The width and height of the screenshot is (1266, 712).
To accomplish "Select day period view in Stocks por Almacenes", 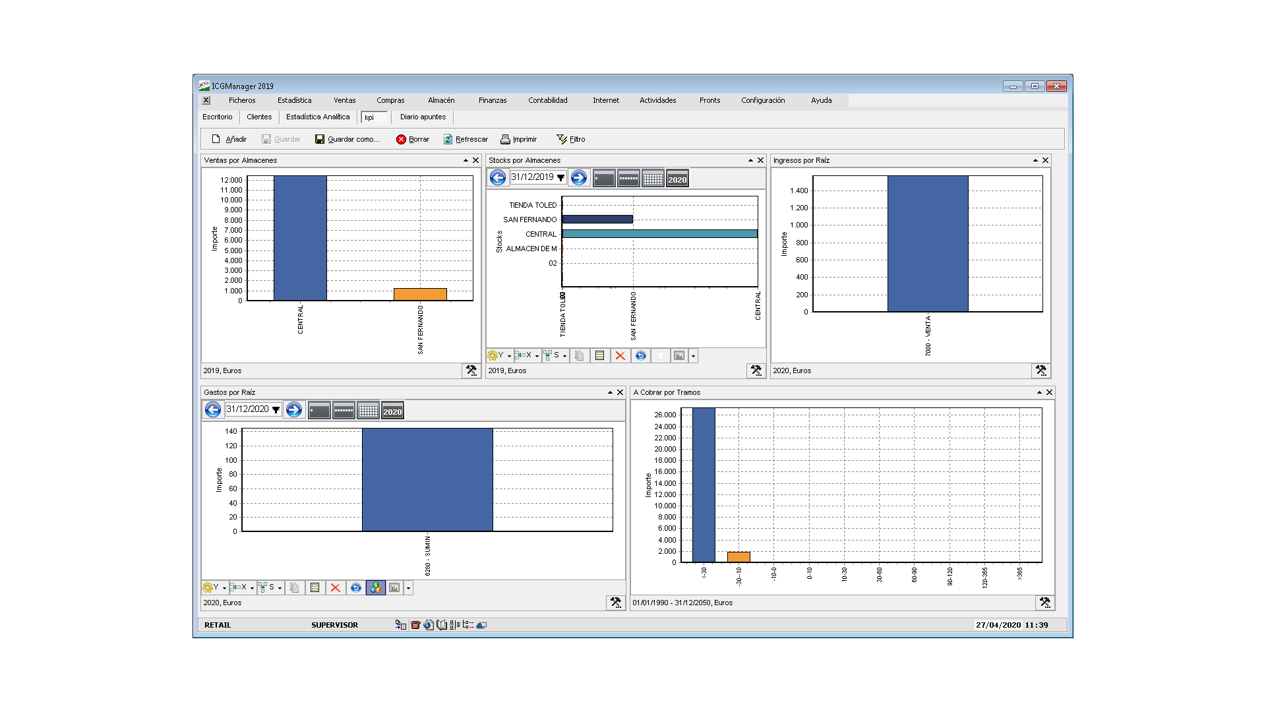I will tap(604, 179).
